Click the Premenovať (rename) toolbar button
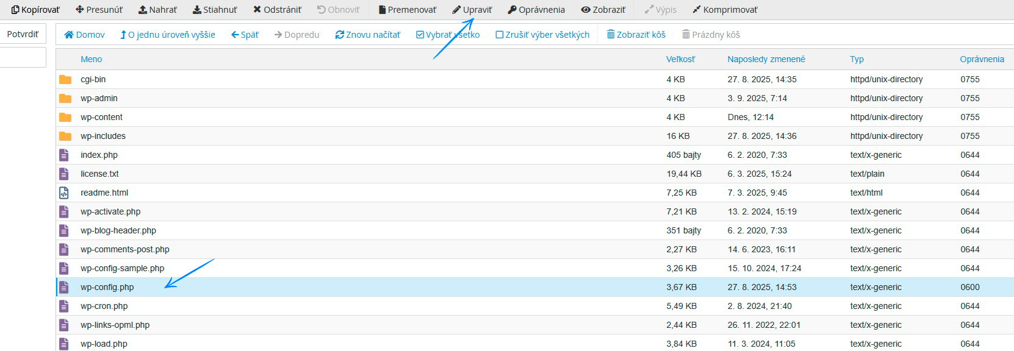Screen dimensions: 1014x351 (408, 10)
